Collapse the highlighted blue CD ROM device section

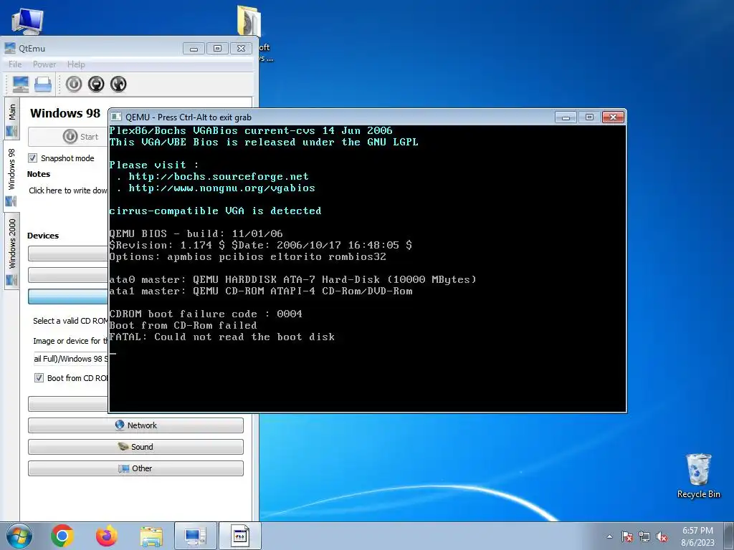coord(68,296)
